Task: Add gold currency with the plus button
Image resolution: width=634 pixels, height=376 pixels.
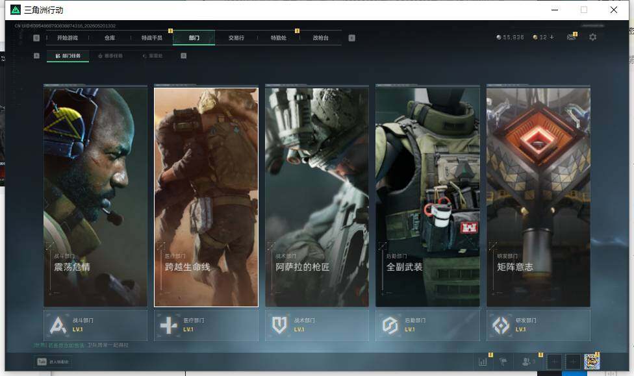Action: point(552,37)
